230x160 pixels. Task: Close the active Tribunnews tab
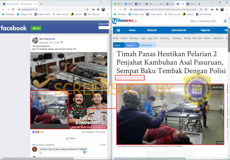pyautogui.click(x=183, y=4)
